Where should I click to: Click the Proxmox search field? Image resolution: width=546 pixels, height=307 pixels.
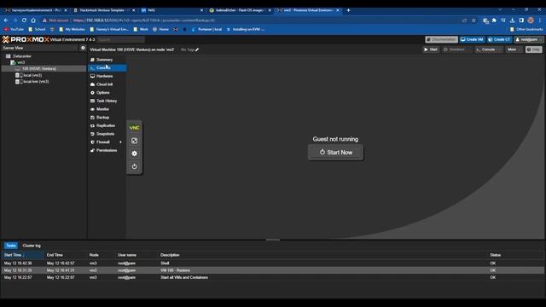120,40
